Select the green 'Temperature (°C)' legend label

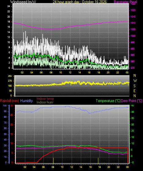108,101
